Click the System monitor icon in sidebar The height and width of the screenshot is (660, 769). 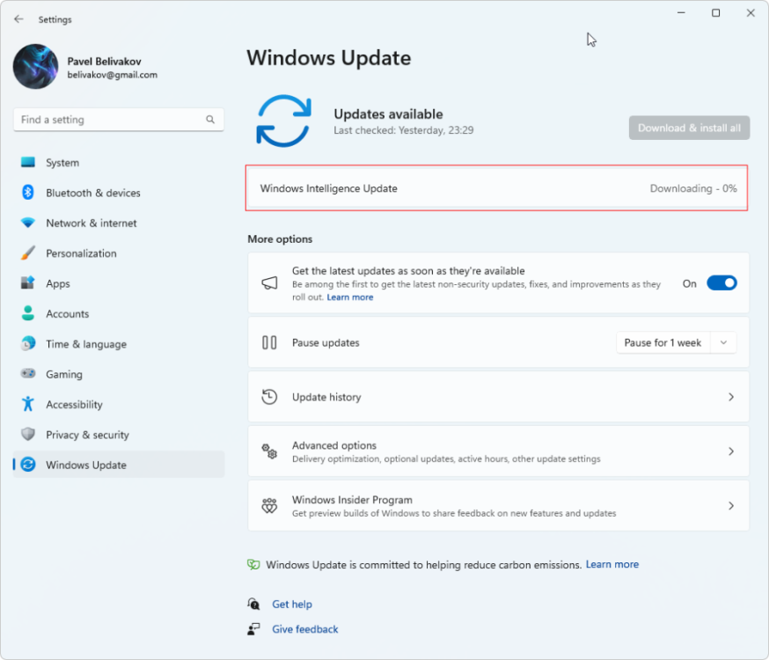point(28,162)
